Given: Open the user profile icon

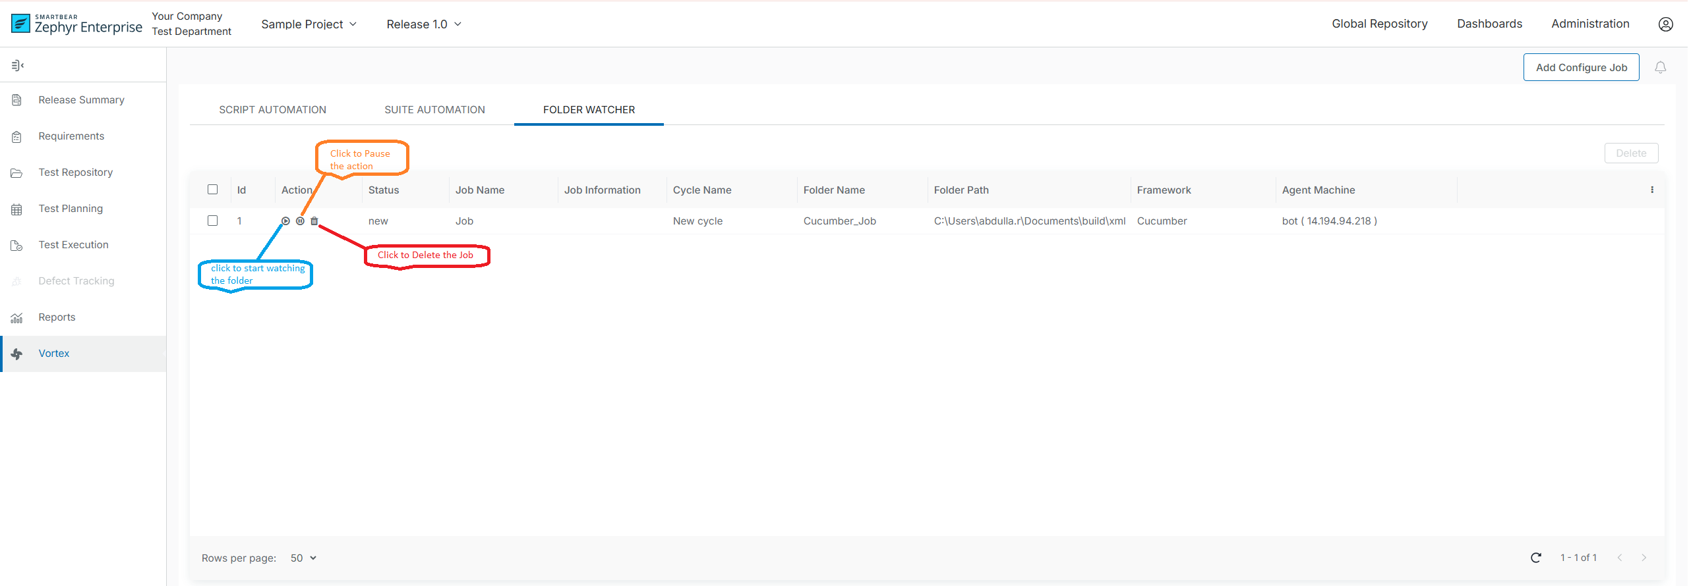Looking at the screenshot, I should [1665, 24].
